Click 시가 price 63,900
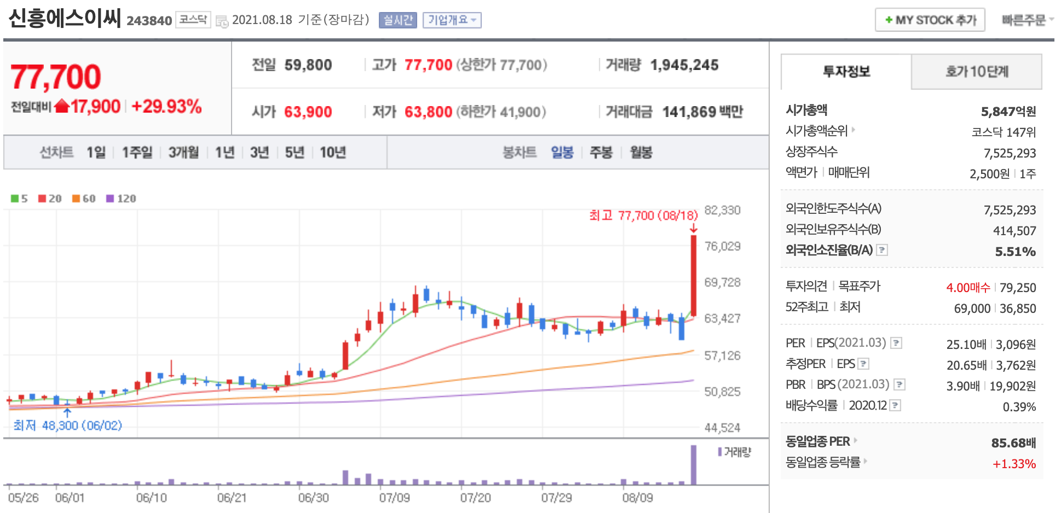The height and width of the screenshot is (513, 1061). coord(308,112)
